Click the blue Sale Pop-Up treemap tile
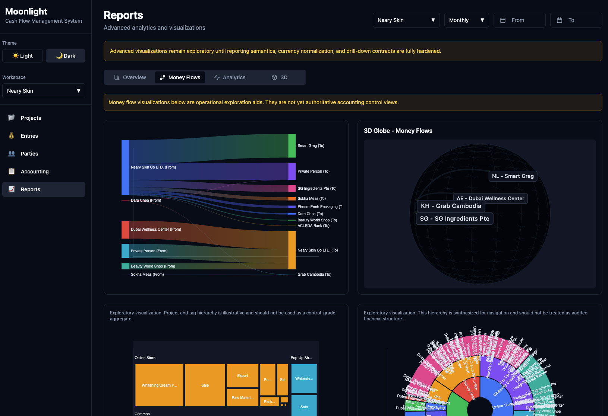Image resolution: width=608 pixels, height=416 pixels. coord(304,405)
